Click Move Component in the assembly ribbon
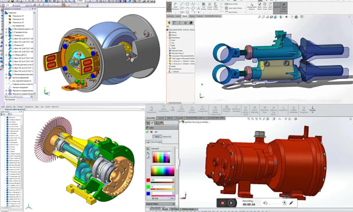This screenshot has height=212, width=353. 202,109
